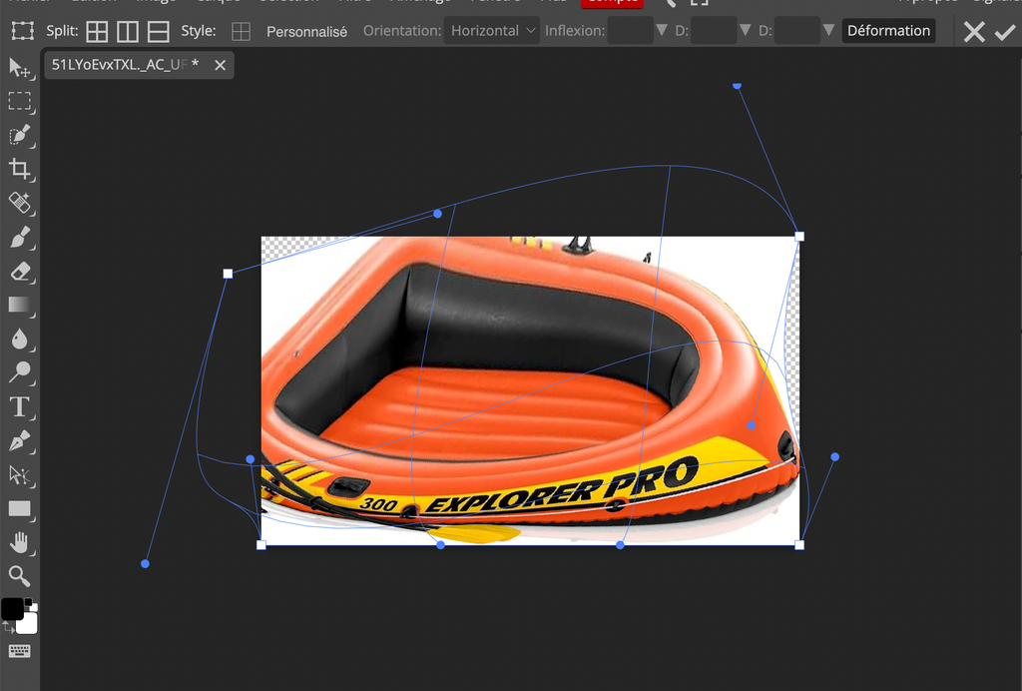This screenshot has height=691, width=1022.
Task: Choose the Crop tool
Action: tap(19, 169)
